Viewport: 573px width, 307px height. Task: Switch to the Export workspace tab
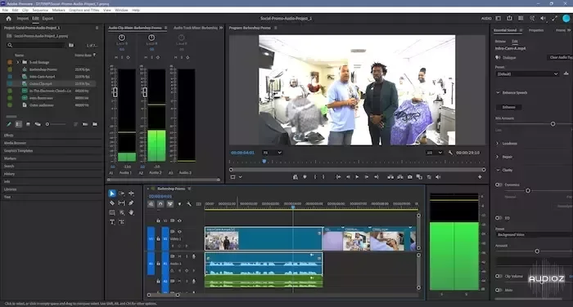[x=47, y=18]
